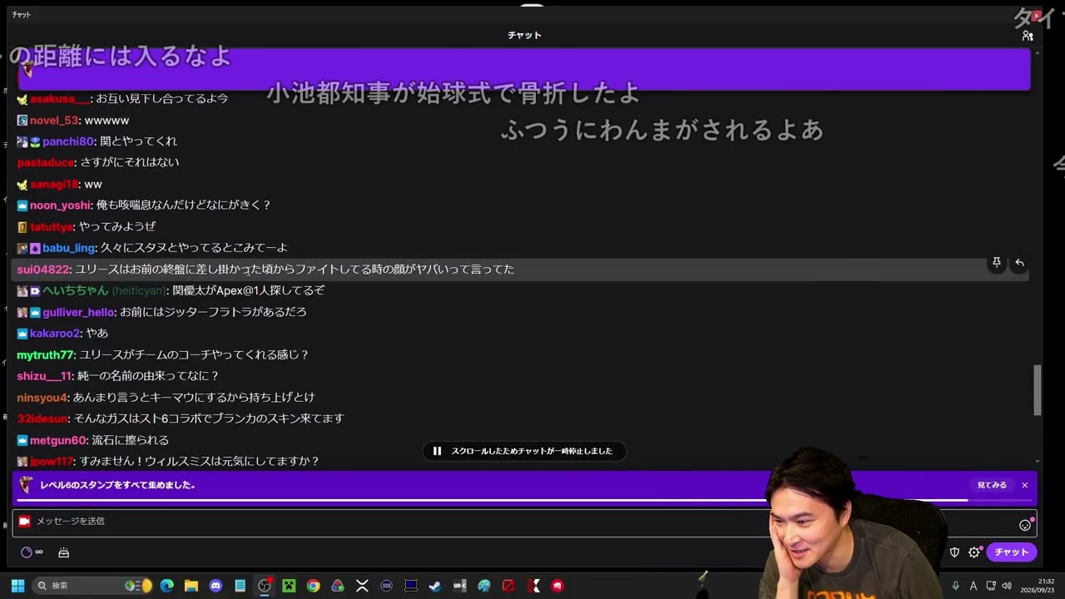Open Steam from the taskbar
This screenshot has height=599, width=1065.
434,586
